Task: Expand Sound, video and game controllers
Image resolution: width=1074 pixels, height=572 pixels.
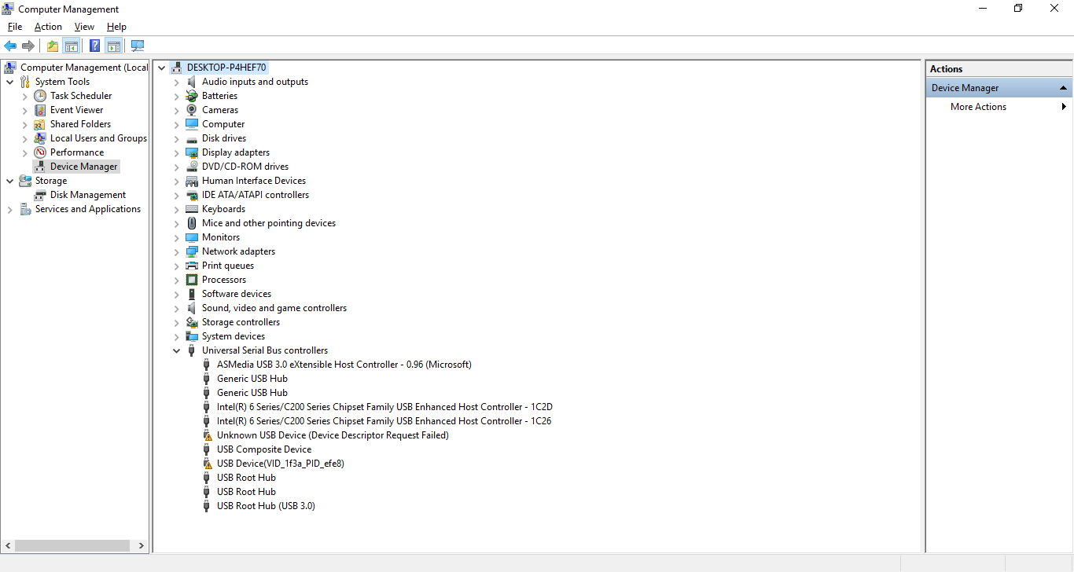Action: click(177, 308)
